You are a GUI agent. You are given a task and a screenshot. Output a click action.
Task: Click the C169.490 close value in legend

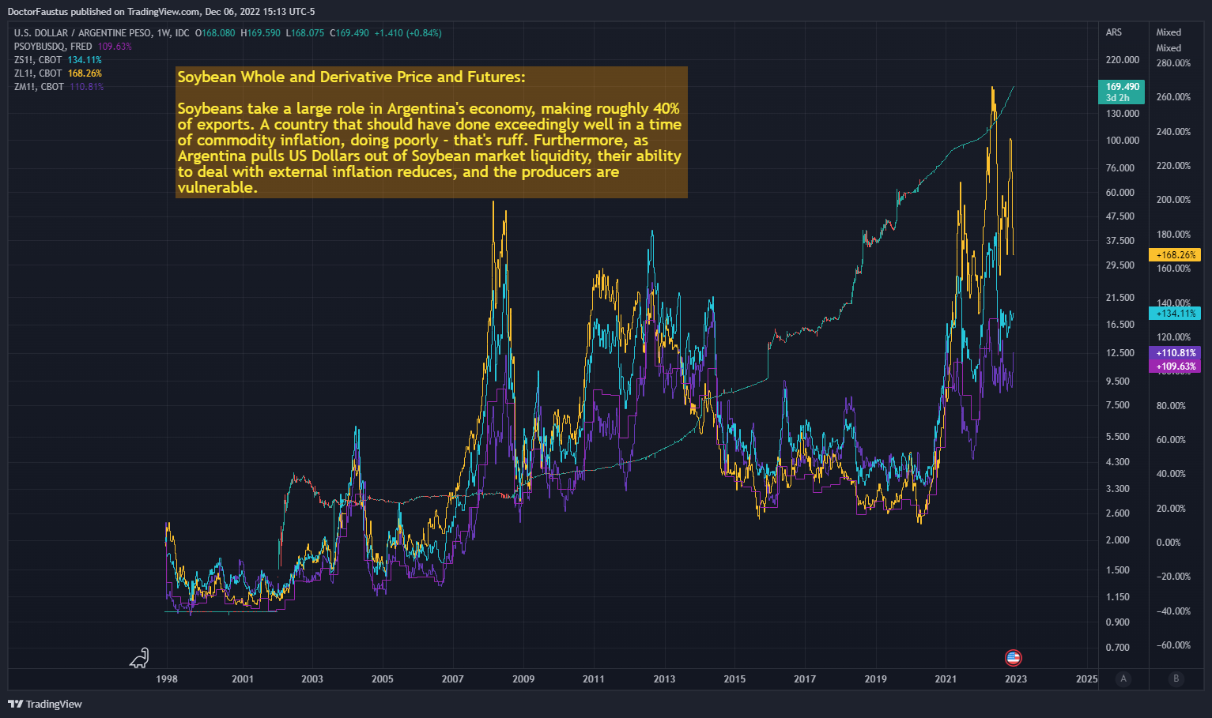[x=349, y=33]
